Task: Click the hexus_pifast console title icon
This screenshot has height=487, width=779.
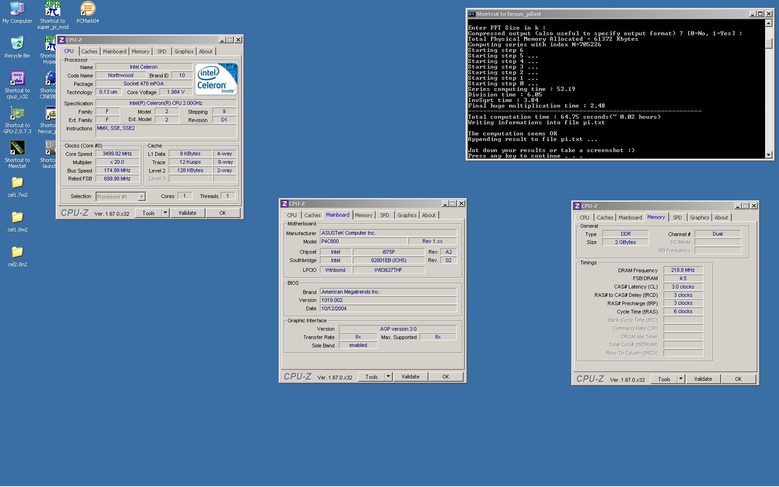Action: click(x=472, y=14)
